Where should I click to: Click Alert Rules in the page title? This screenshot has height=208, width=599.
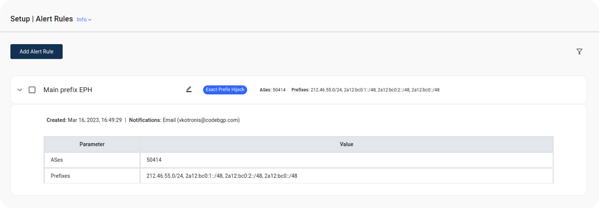tap(54, 19)
